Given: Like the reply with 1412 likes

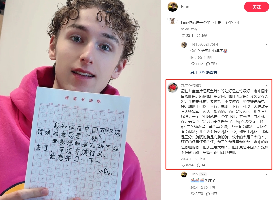Looking at the screenshot, I should pyautogui.click(x=197, y=64).
